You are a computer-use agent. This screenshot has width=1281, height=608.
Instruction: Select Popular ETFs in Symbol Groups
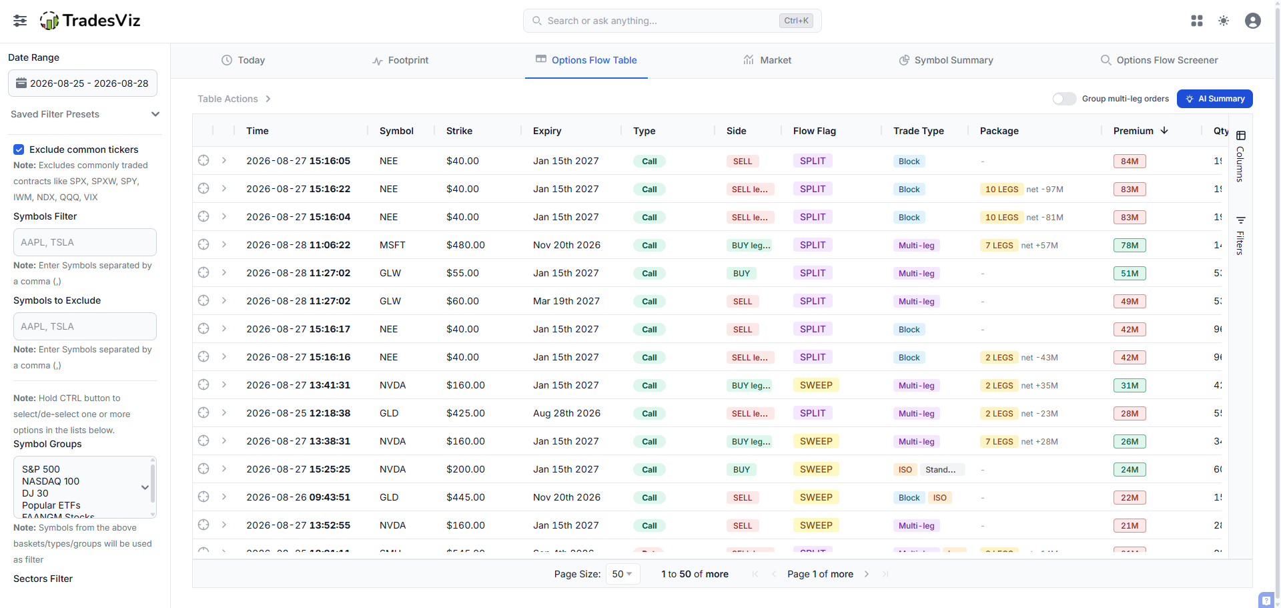pos(51,505)
